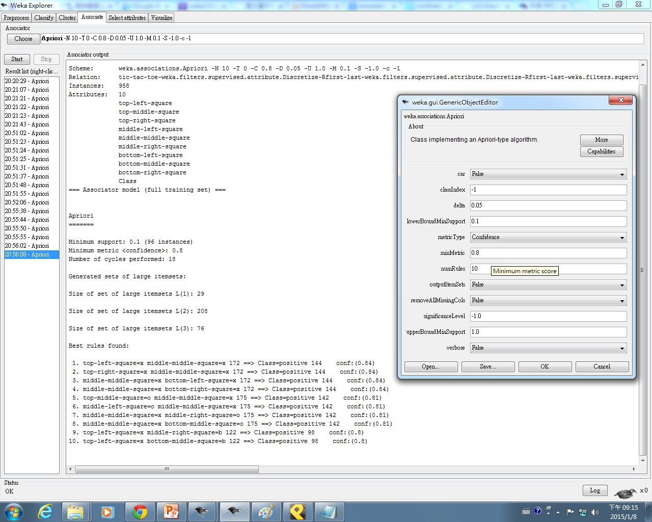This screenshot has width=652, height=522.
Task: Open the Log button
Action: [595, 490]
